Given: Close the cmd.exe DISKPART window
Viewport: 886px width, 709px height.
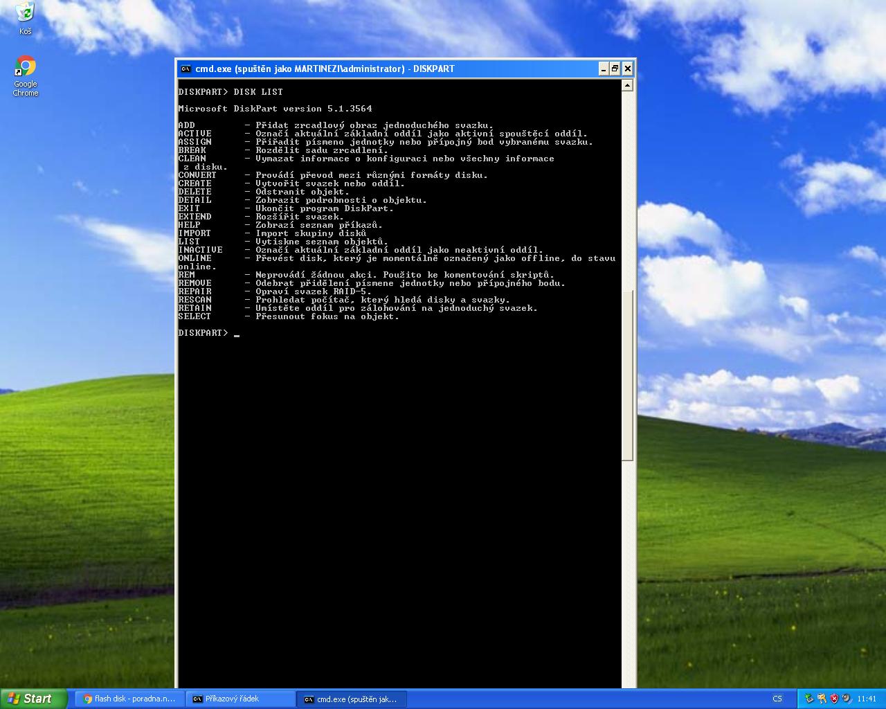Looking at the screenshot, I should 627,69.
